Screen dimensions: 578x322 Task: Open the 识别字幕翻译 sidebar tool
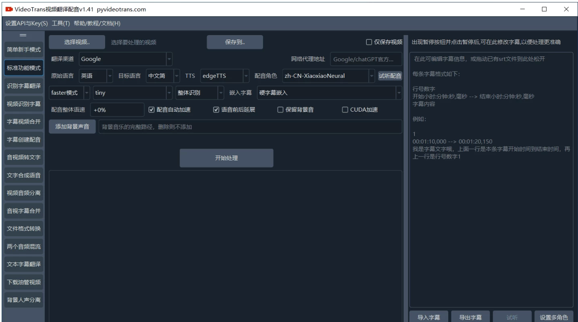pyautogui.click(x=24, y=86)
